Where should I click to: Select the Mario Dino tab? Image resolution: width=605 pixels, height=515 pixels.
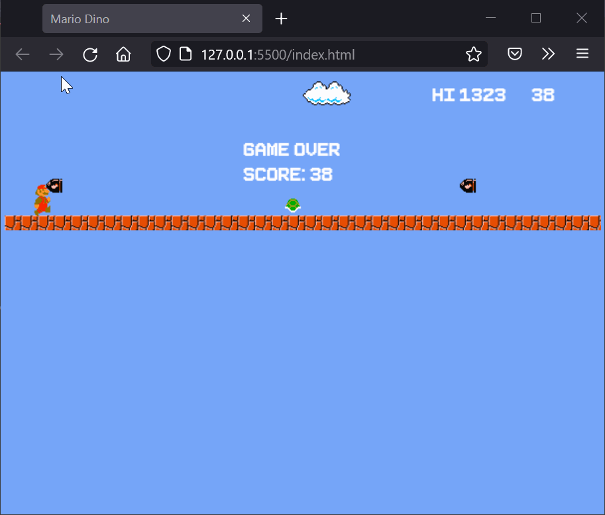click(152, 19)
